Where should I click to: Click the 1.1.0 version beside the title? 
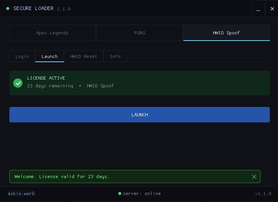64,9
